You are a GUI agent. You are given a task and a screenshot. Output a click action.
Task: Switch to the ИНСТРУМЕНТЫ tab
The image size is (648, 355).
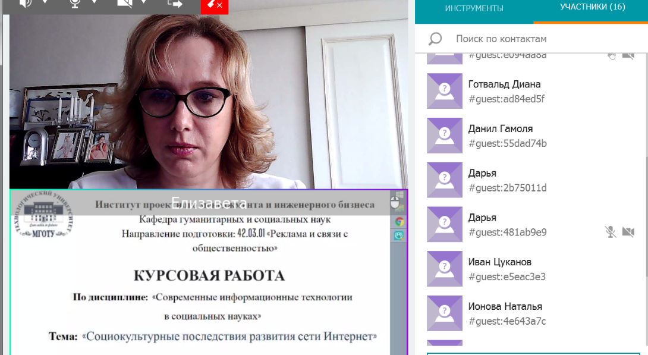[x=474, y=8]
